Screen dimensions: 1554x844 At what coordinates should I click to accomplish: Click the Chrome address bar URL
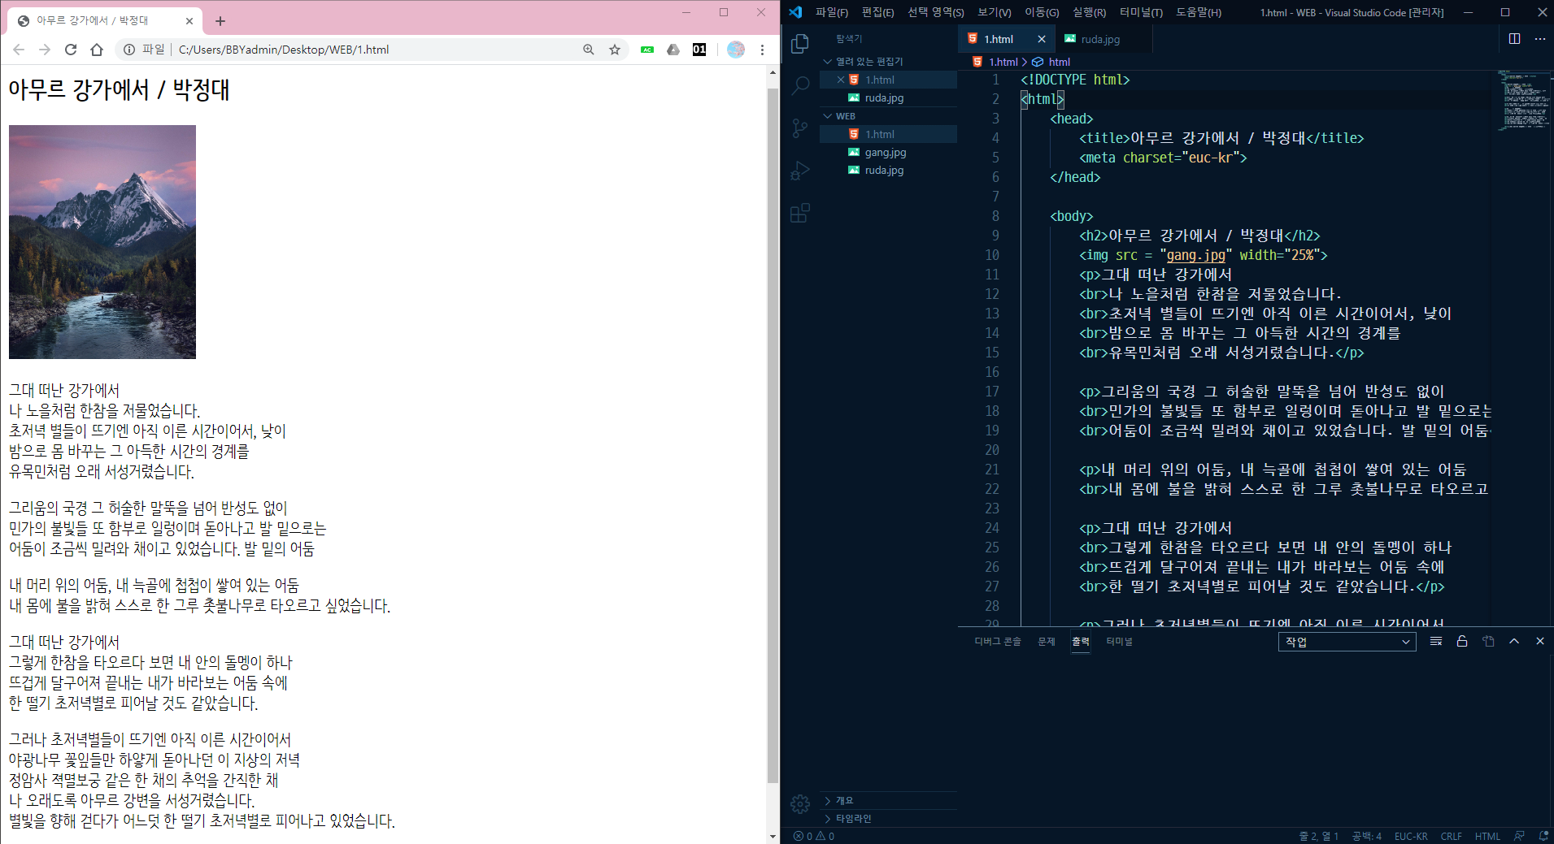pos(284,50)
